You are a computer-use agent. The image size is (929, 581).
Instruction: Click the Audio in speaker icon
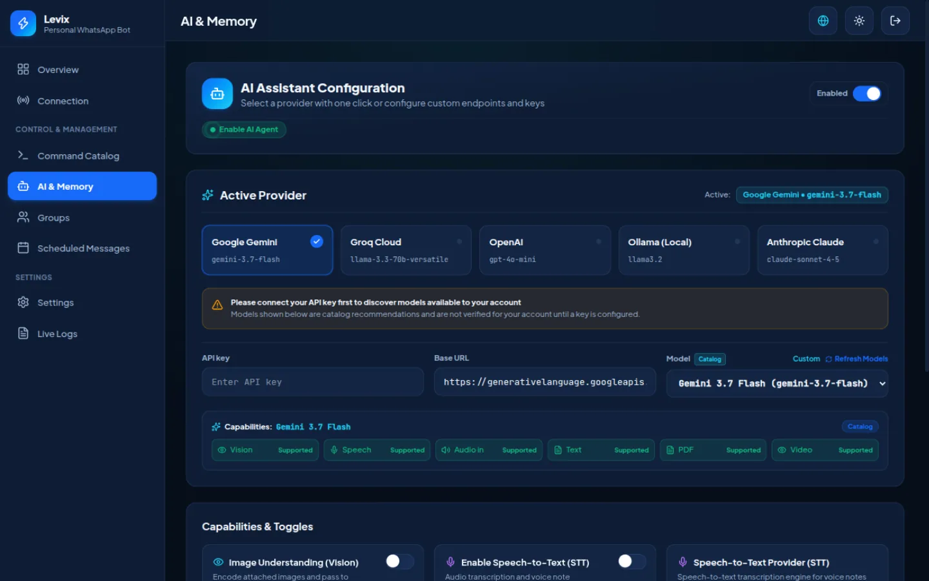point(446,450)
